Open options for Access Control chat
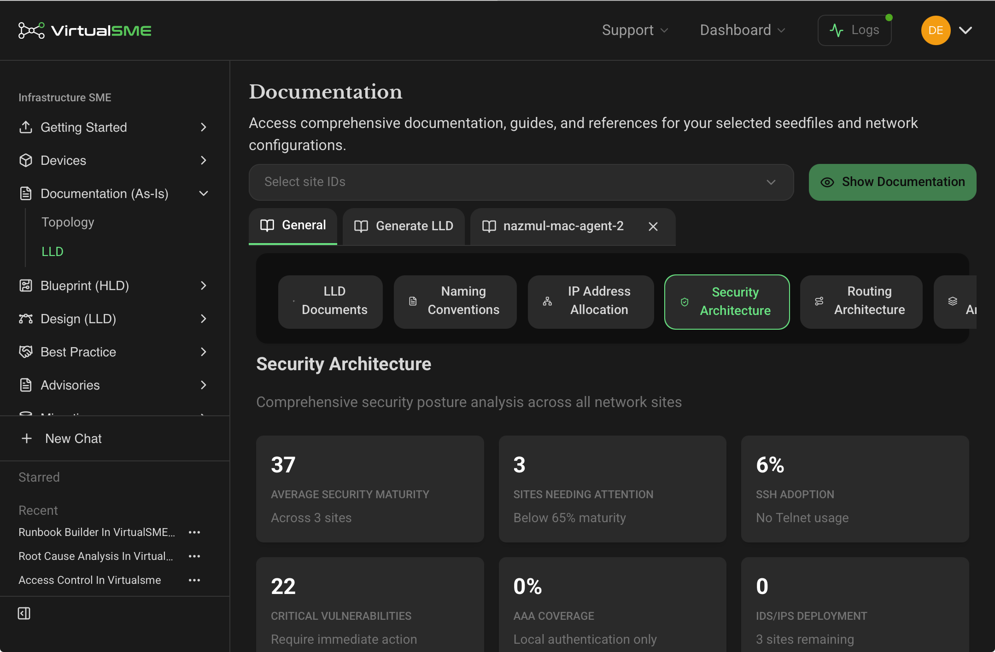995x652 pixels. (194, 580)
